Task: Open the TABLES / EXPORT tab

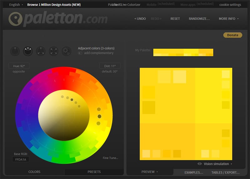Action: [225, 172]
